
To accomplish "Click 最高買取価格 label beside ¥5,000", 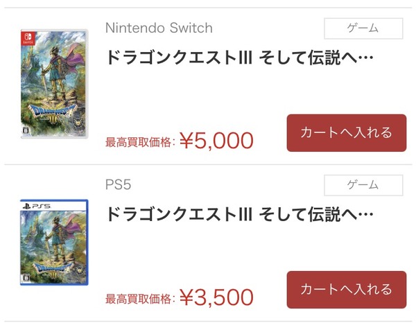I will (139, 143).
